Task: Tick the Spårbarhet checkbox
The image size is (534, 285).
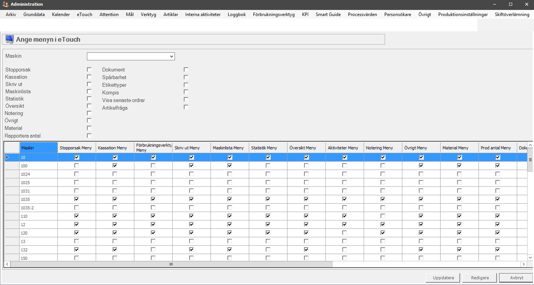Action: (x=186, y=77)
